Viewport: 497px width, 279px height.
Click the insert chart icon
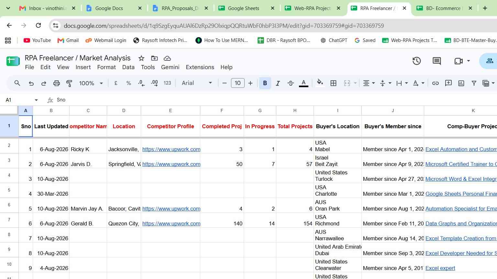(x=461, y=83)
